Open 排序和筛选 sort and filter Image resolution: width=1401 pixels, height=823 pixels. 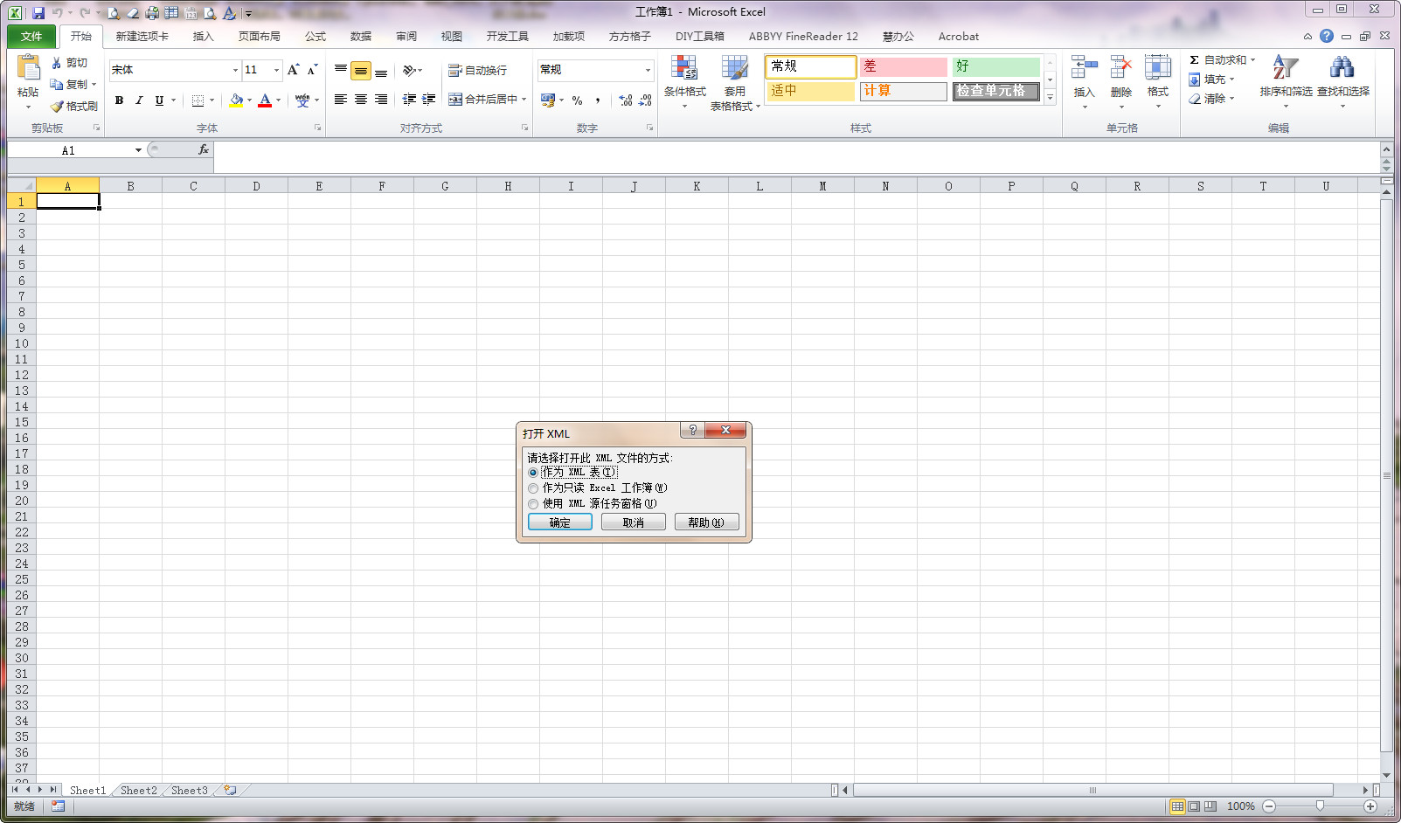click(x=1286, y=82)
